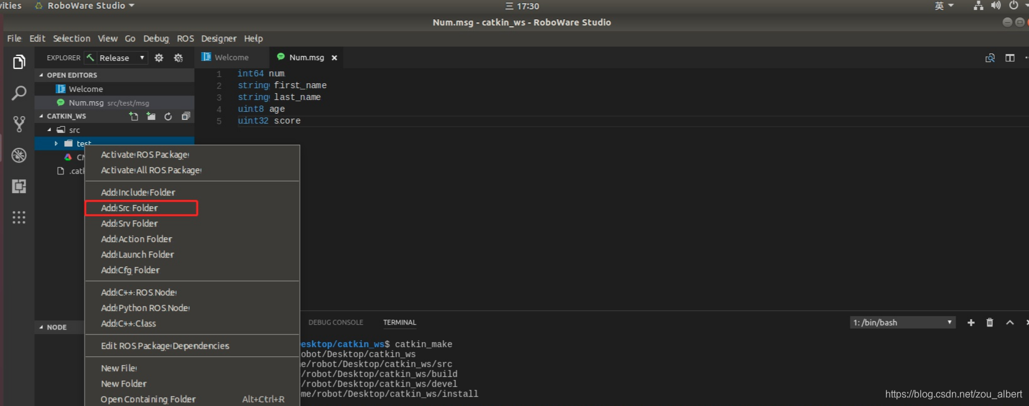This screenshot has height=406, width=1029.
Task: Collapse the OPEN EDITORS section
Action: (41, 75)
